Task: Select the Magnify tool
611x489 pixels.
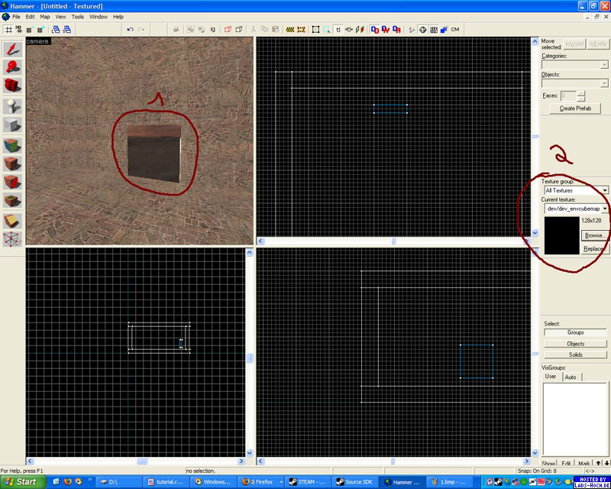Action: [12, 67]
